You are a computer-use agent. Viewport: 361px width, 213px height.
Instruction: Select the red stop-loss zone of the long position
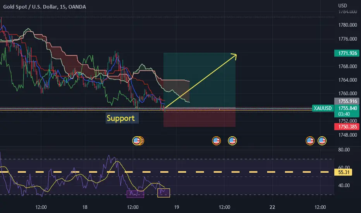coord(199,117)
